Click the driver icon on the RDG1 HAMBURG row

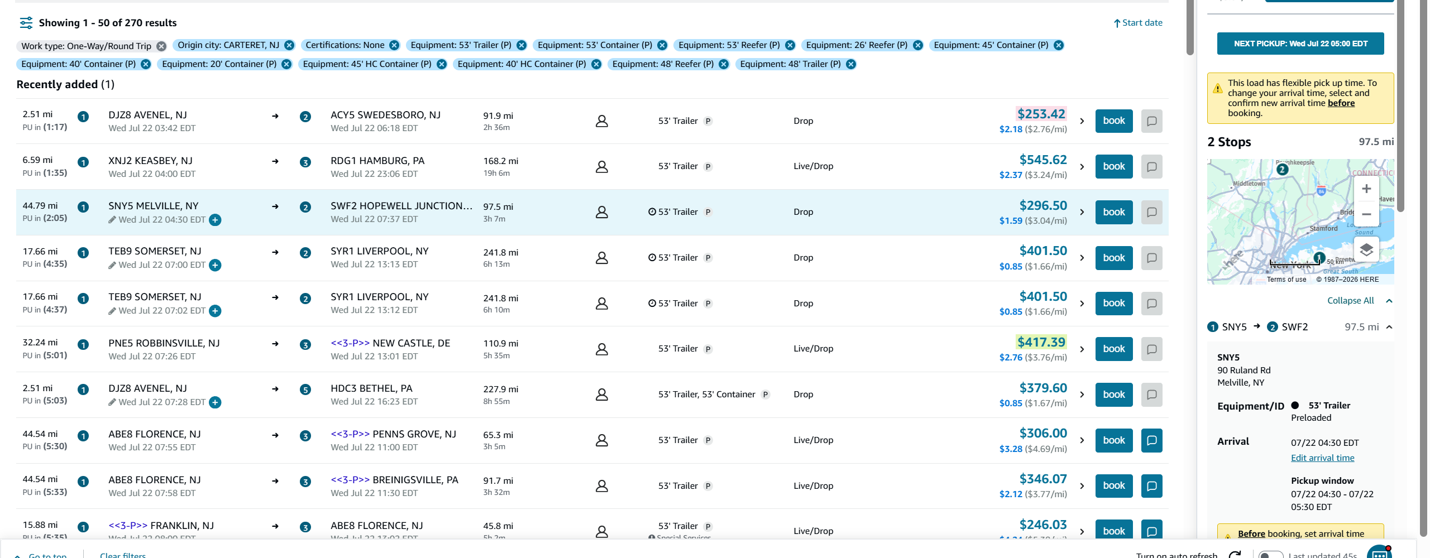click(x=601, y=167)
